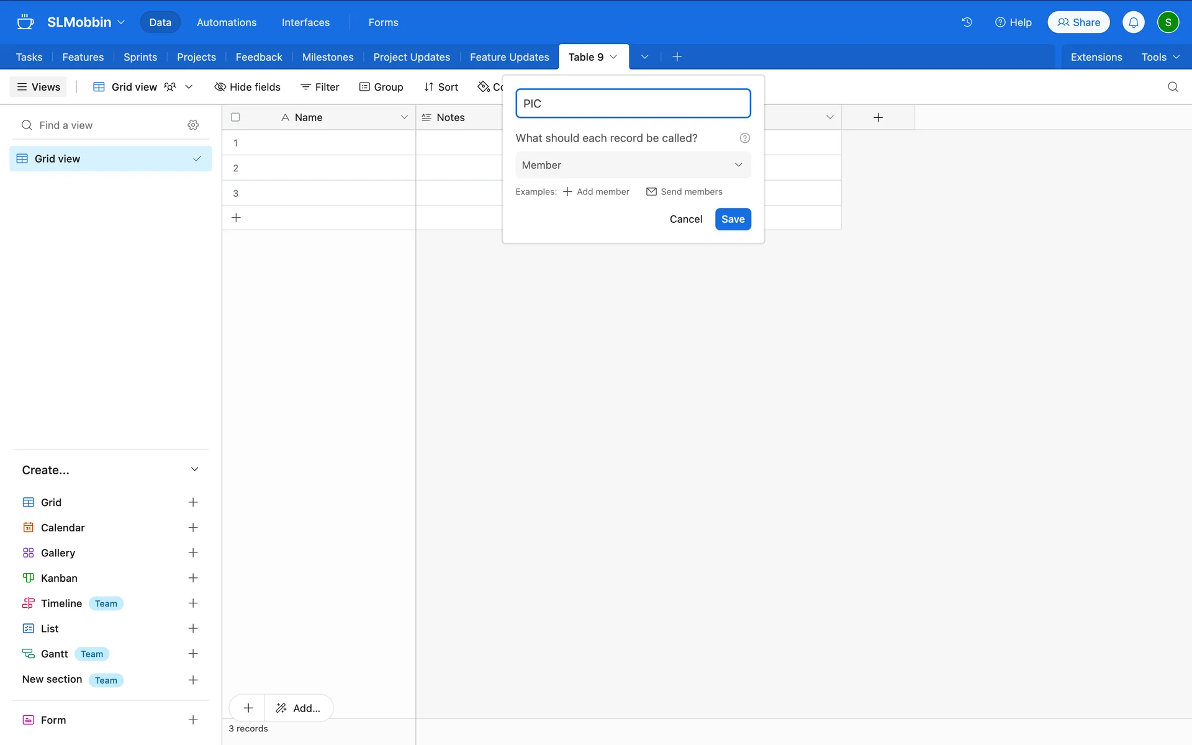Open base history clock icon
The width and height of the screenshot is (1192, 745).
pos(967,22)
